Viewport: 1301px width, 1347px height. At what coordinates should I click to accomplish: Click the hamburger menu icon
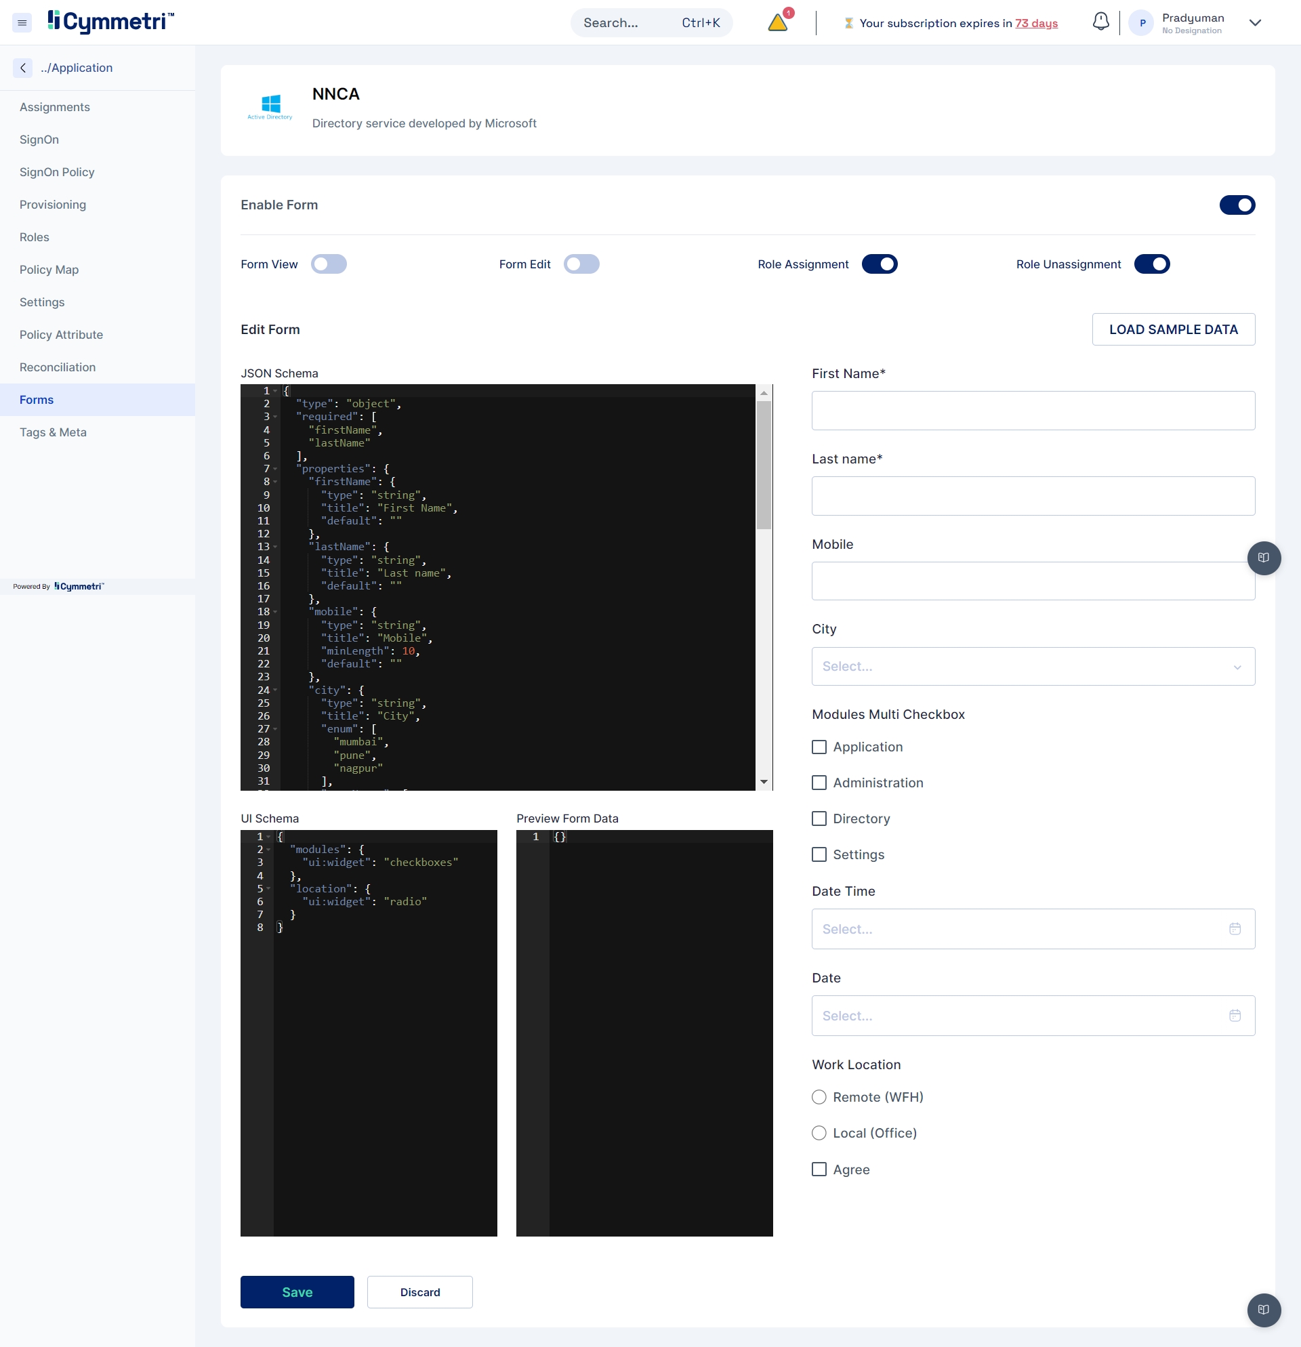pos(22,22)
